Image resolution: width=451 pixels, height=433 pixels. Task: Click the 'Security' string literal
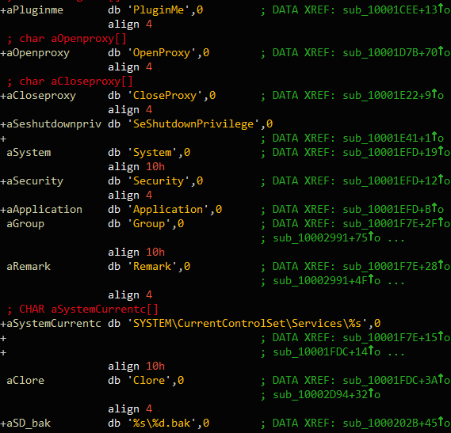159,181
